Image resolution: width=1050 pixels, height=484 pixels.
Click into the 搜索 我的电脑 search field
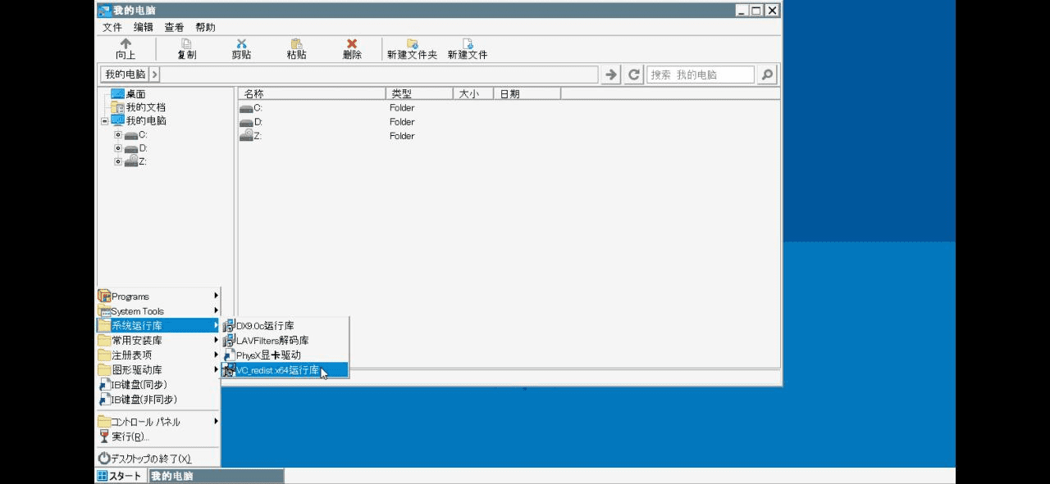coord(700,75)
